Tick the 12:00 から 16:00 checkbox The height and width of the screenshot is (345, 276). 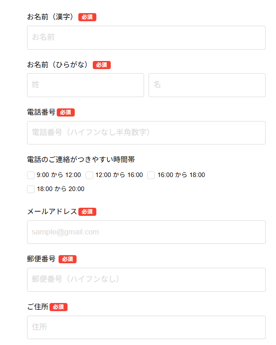(90, 175)
